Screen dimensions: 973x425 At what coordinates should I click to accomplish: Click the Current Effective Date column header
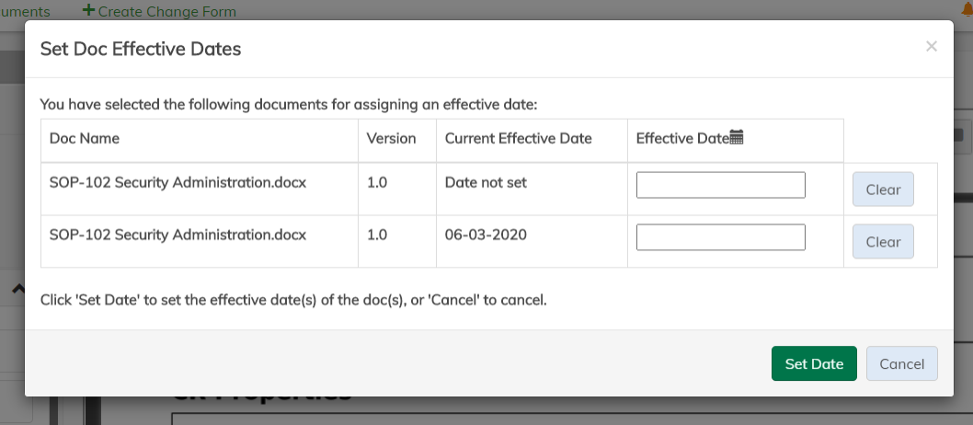click(518, 138)
